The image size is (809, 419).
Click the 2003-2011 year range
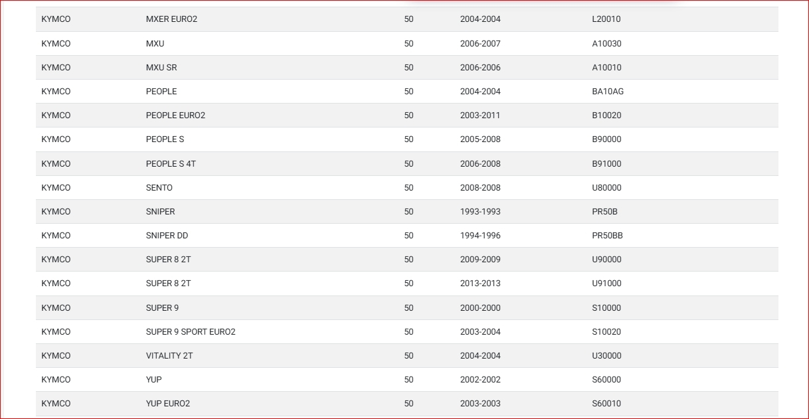[x=480, y=116]
